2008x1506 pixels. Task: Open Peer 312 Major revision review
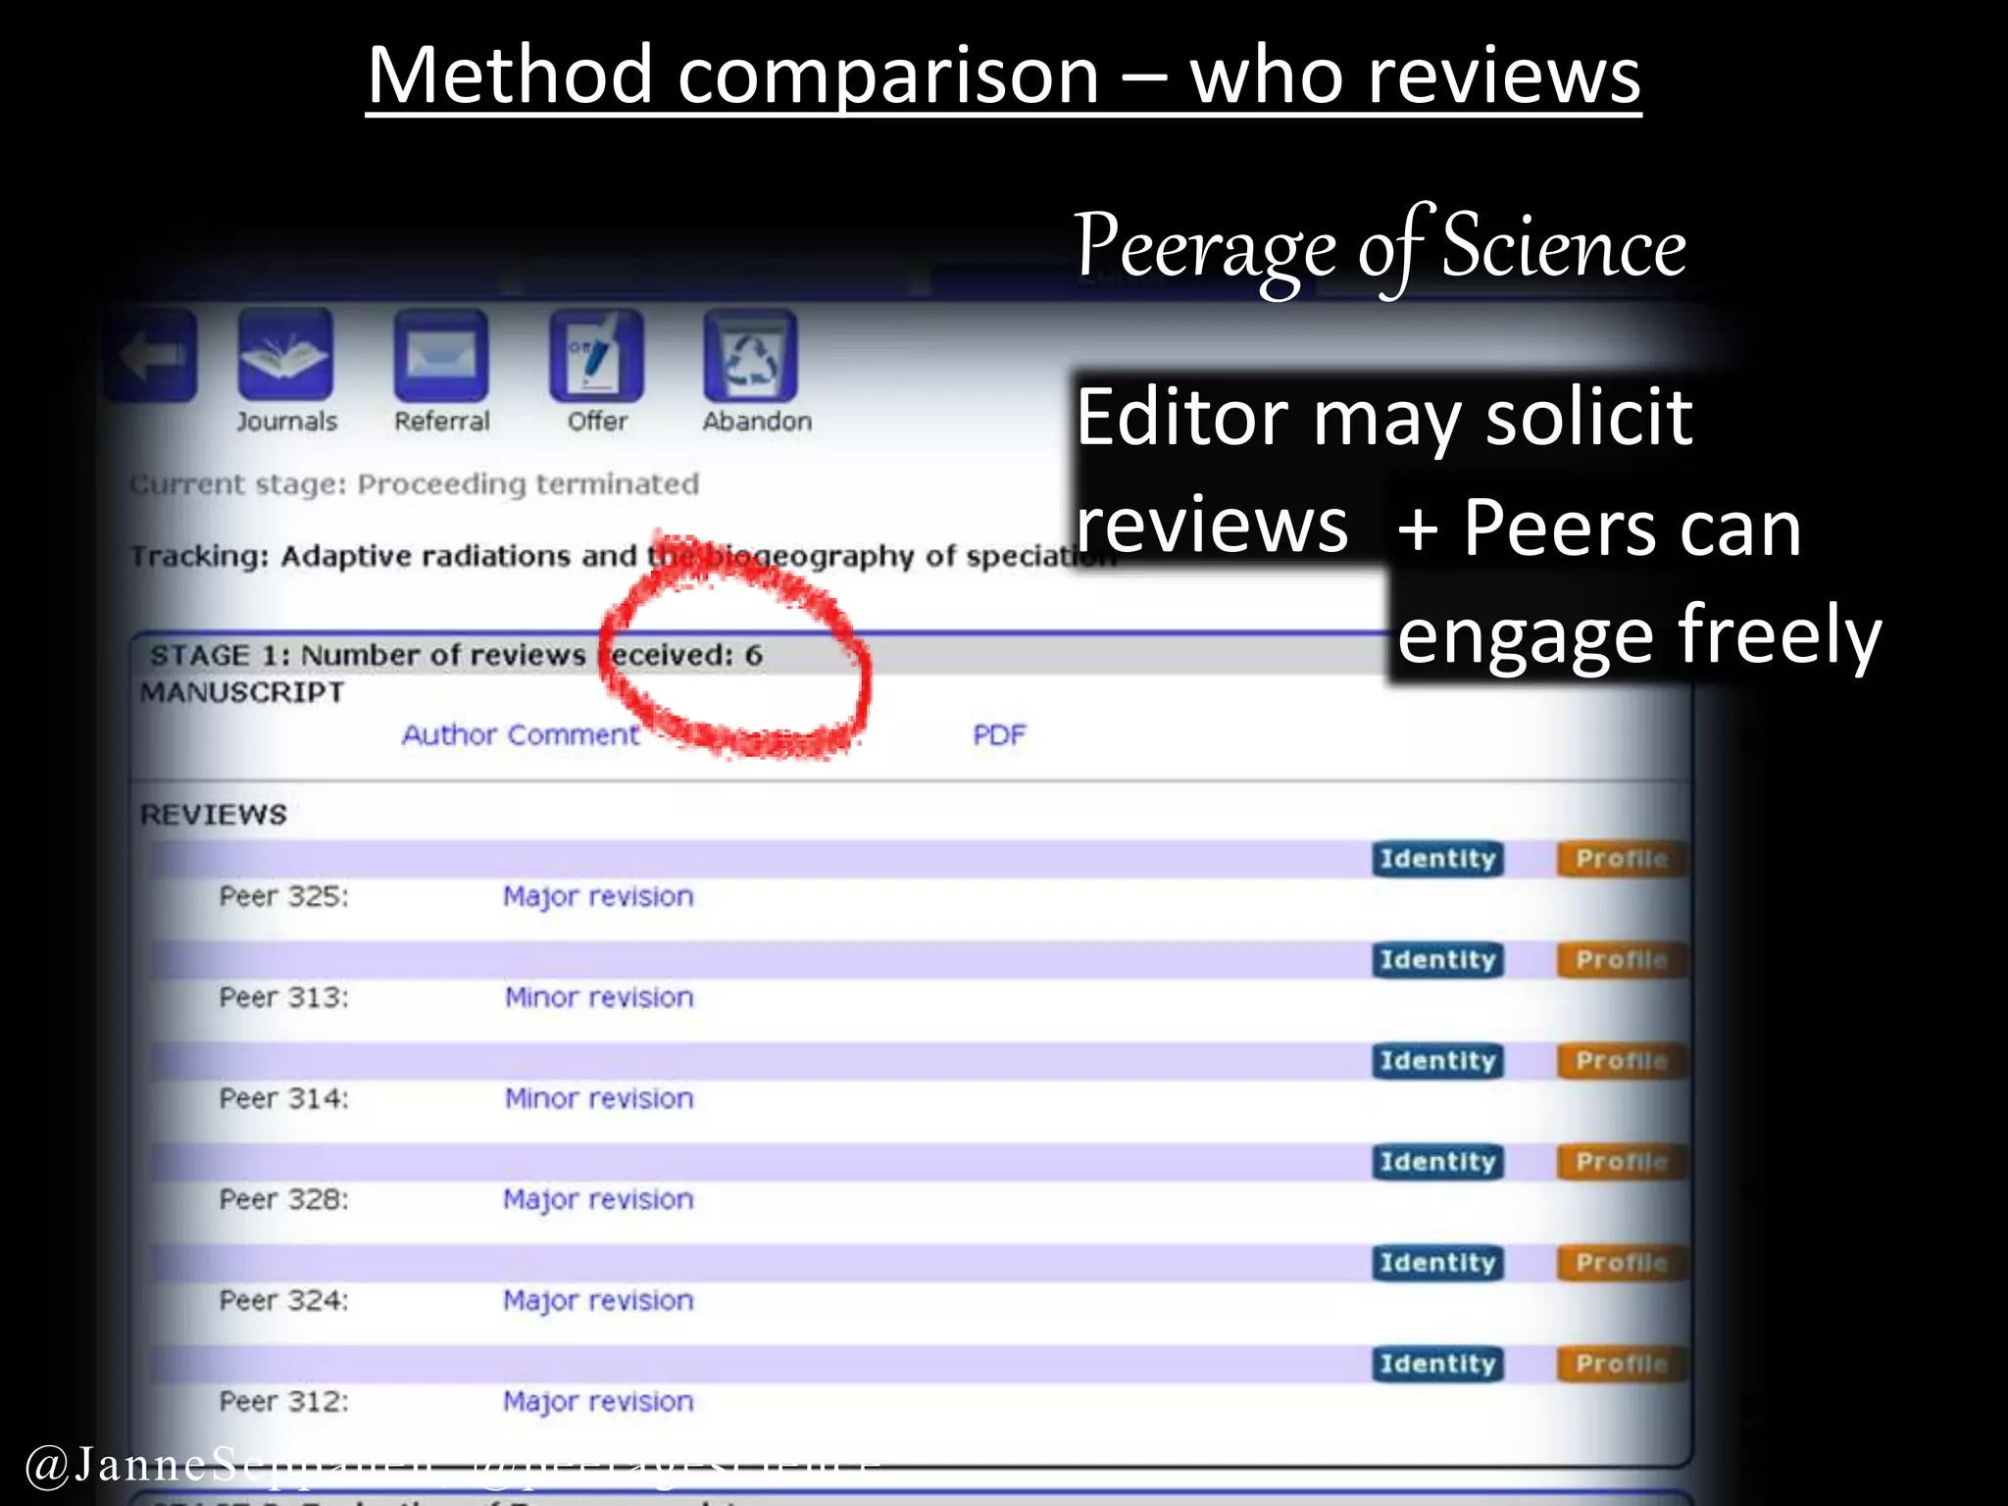pos(598,1401)
